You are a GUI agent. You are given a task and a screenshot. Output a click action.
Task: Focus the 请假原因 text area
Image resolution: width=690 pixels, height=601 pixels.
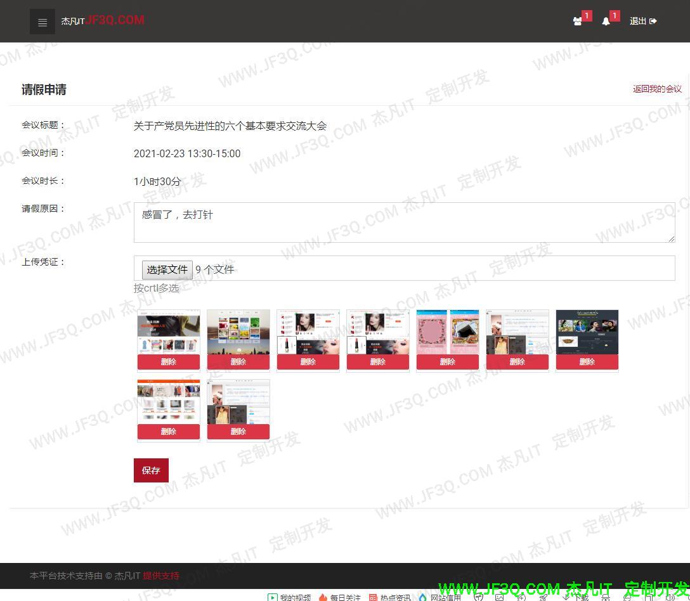coord(404,223)
